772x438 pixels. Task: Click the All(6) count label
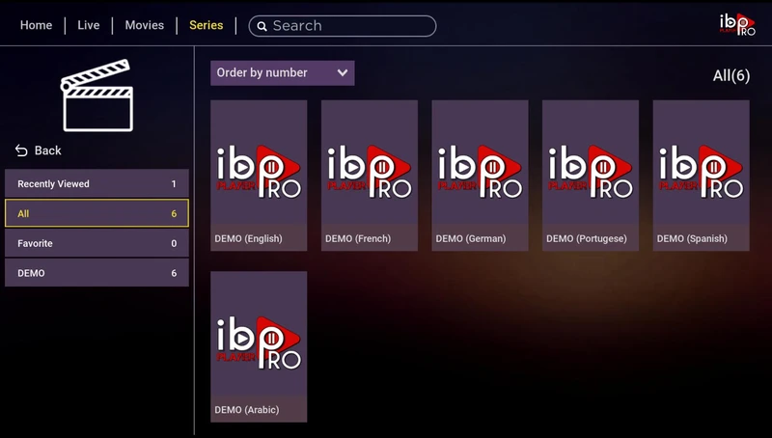731,76
